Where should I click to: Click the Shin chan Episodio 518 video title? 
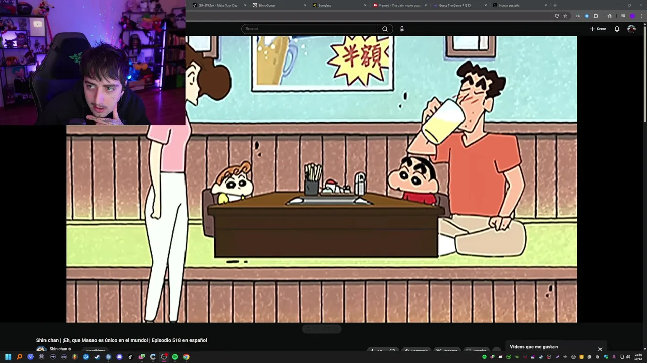[x=121, y=340]
